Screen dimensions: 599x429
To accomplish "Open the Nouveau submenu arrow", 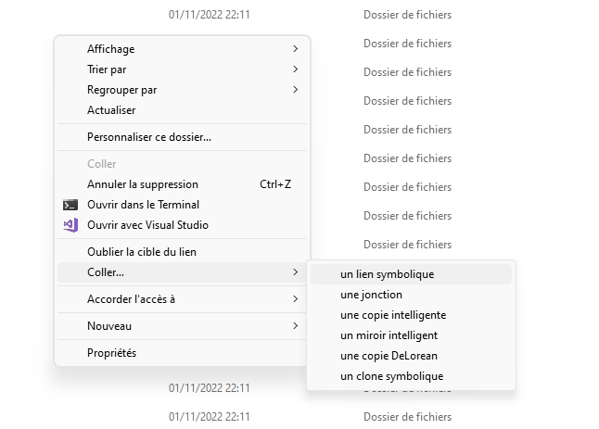I will click(296, 326).
